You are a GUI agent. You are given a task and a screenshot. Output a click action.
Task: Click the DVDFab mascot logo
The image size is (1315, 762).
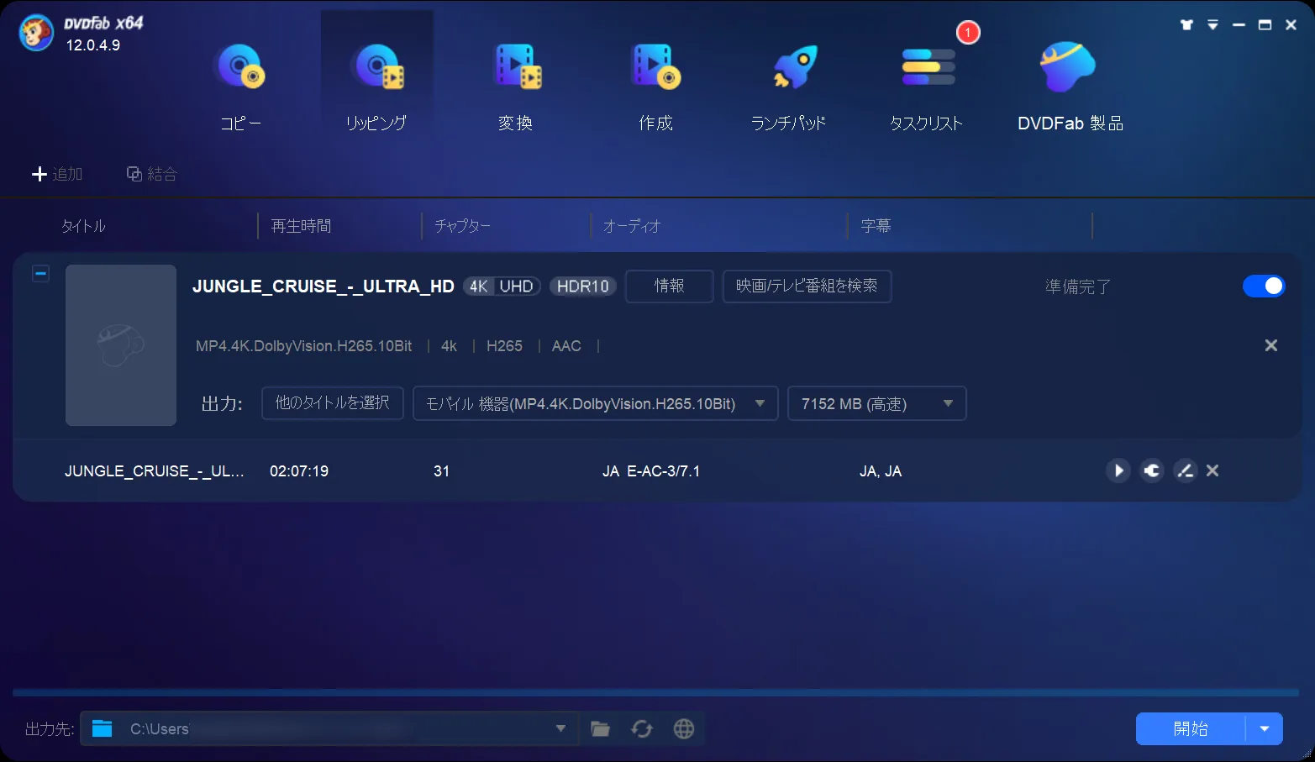(36, 34)
